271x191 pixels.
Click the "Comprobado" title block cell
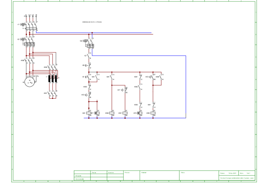82,179
